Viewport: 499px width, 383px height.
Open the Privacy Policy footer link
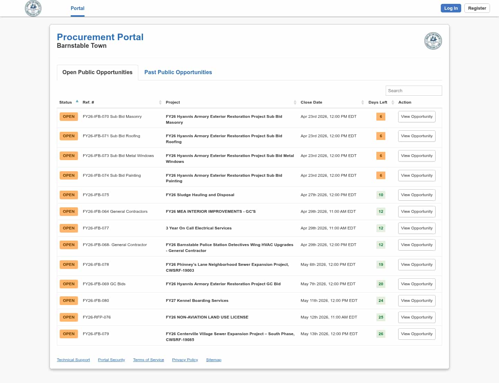[x=185, y=360]
